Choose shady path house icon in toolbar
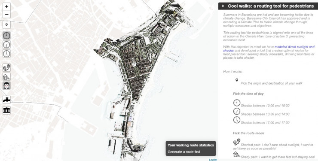 pos(6,77)
